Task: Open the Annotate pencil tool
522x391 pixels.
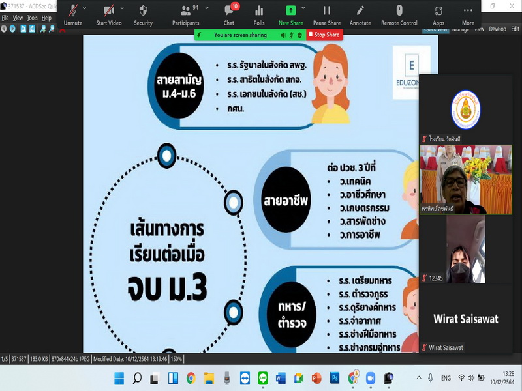Action: [360, 14]
